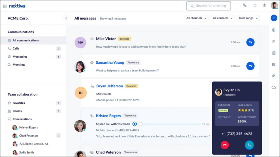Click the MV avatar for Mike Victor

(x=80, y=42)
